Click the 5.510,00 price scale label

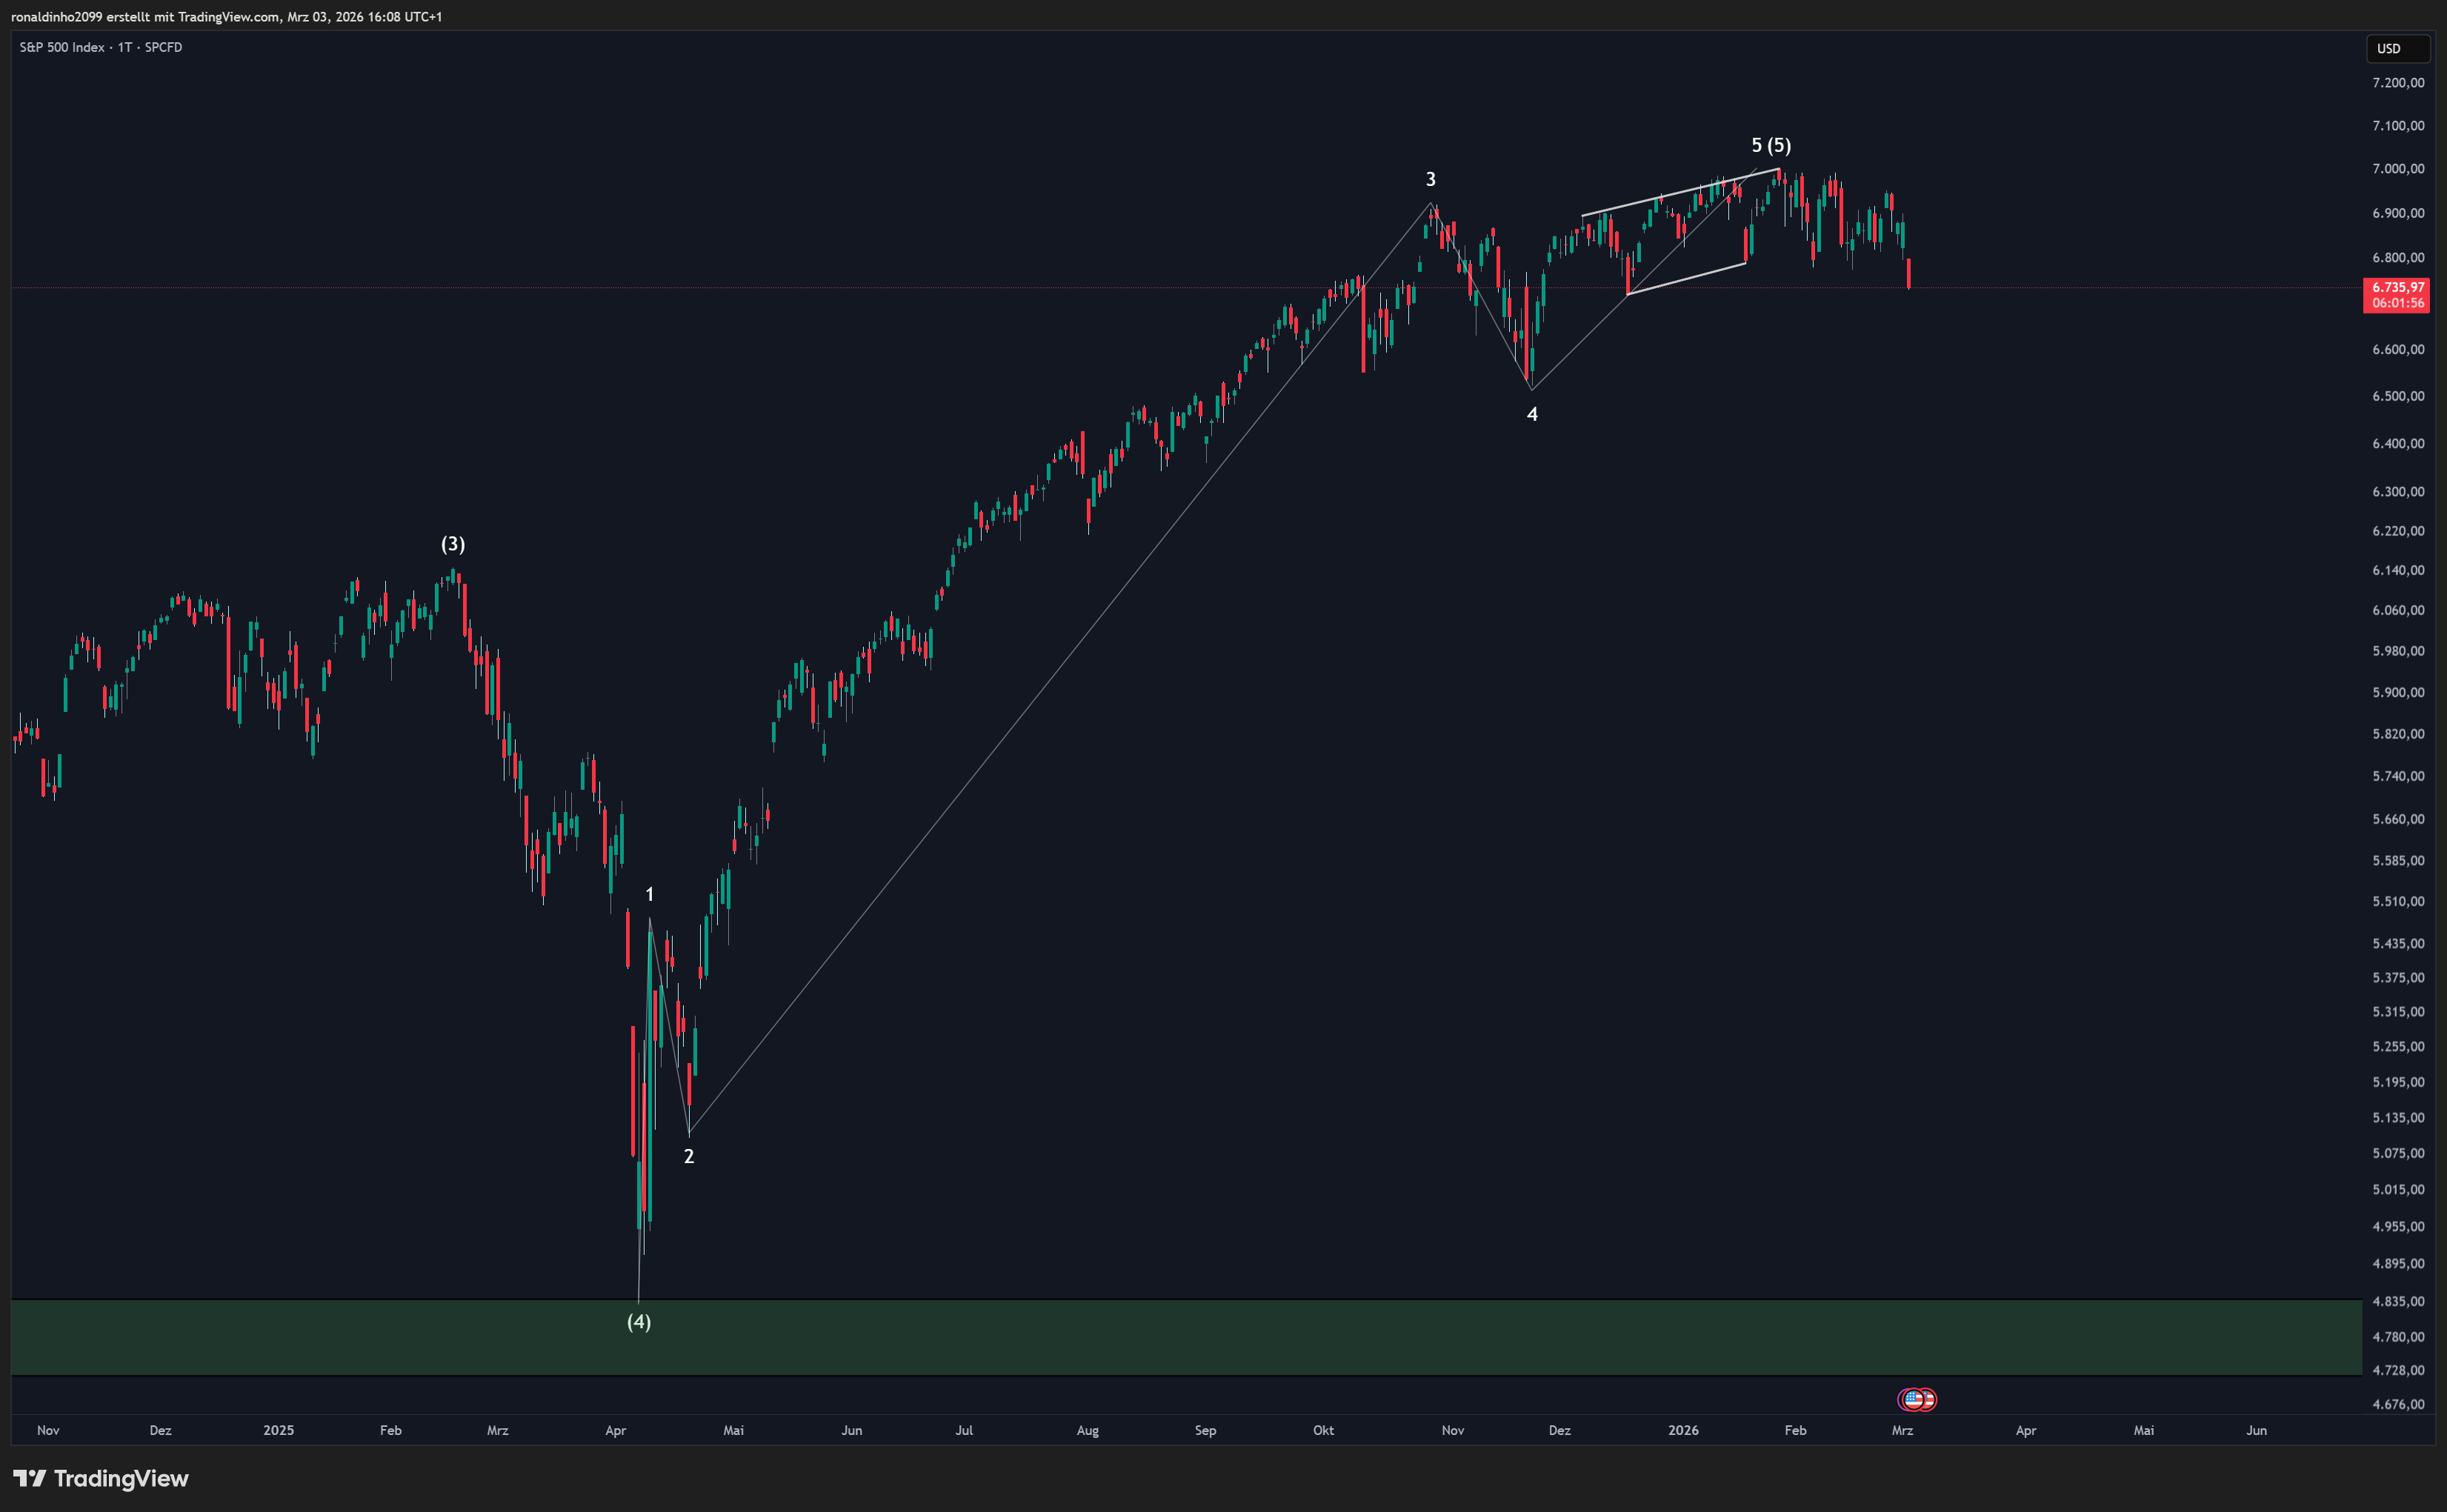[x=2397, y=901]
